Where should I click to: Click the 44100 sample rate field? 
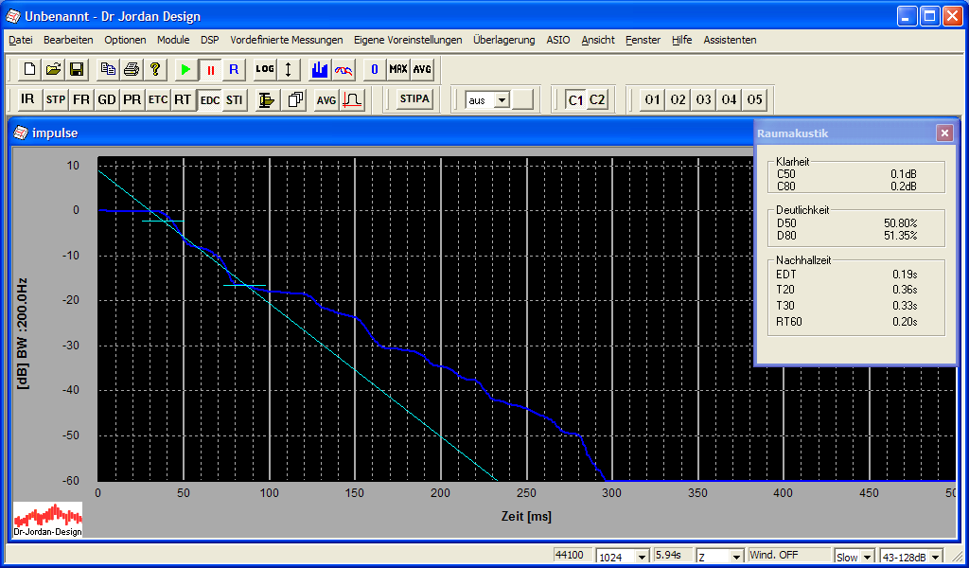coord(573,555)
